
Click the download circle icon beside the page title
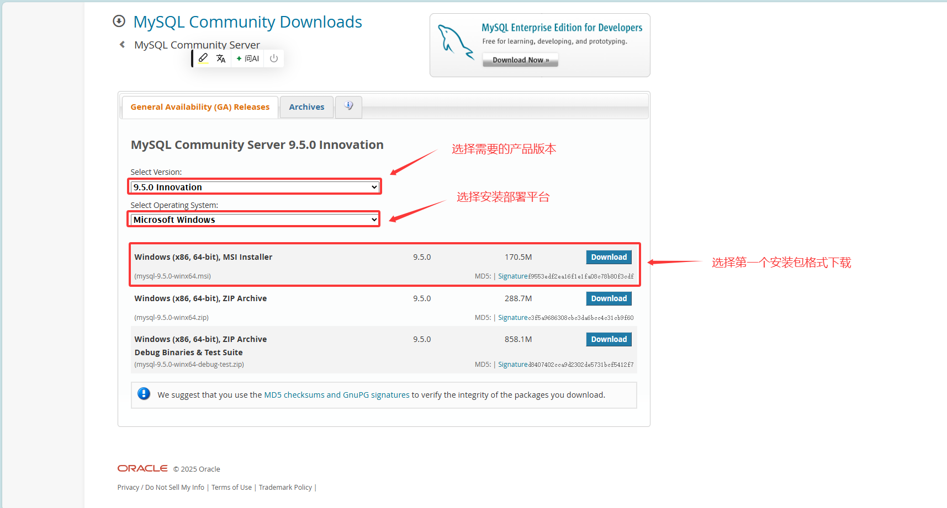click(119, 21)
